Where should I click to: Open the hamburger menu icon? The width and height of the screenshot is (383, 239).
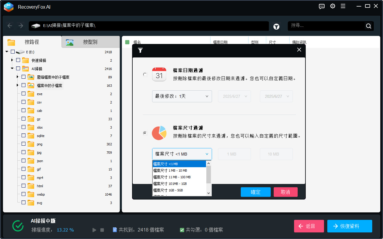[343, 6]
